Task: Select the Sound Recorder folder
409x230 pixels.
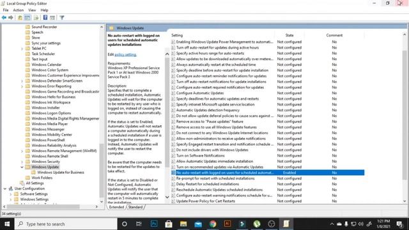Action: point(44,27)
